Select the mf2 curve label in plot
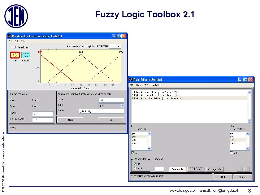The image size is (260, 195). tap(81, 52)
